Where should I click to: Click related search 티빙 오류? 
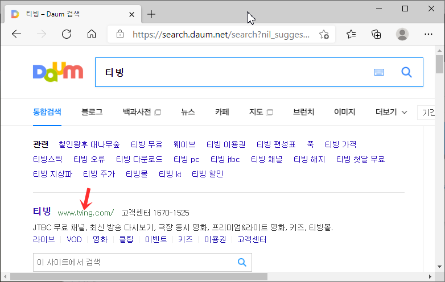click(x=89, y=159)
